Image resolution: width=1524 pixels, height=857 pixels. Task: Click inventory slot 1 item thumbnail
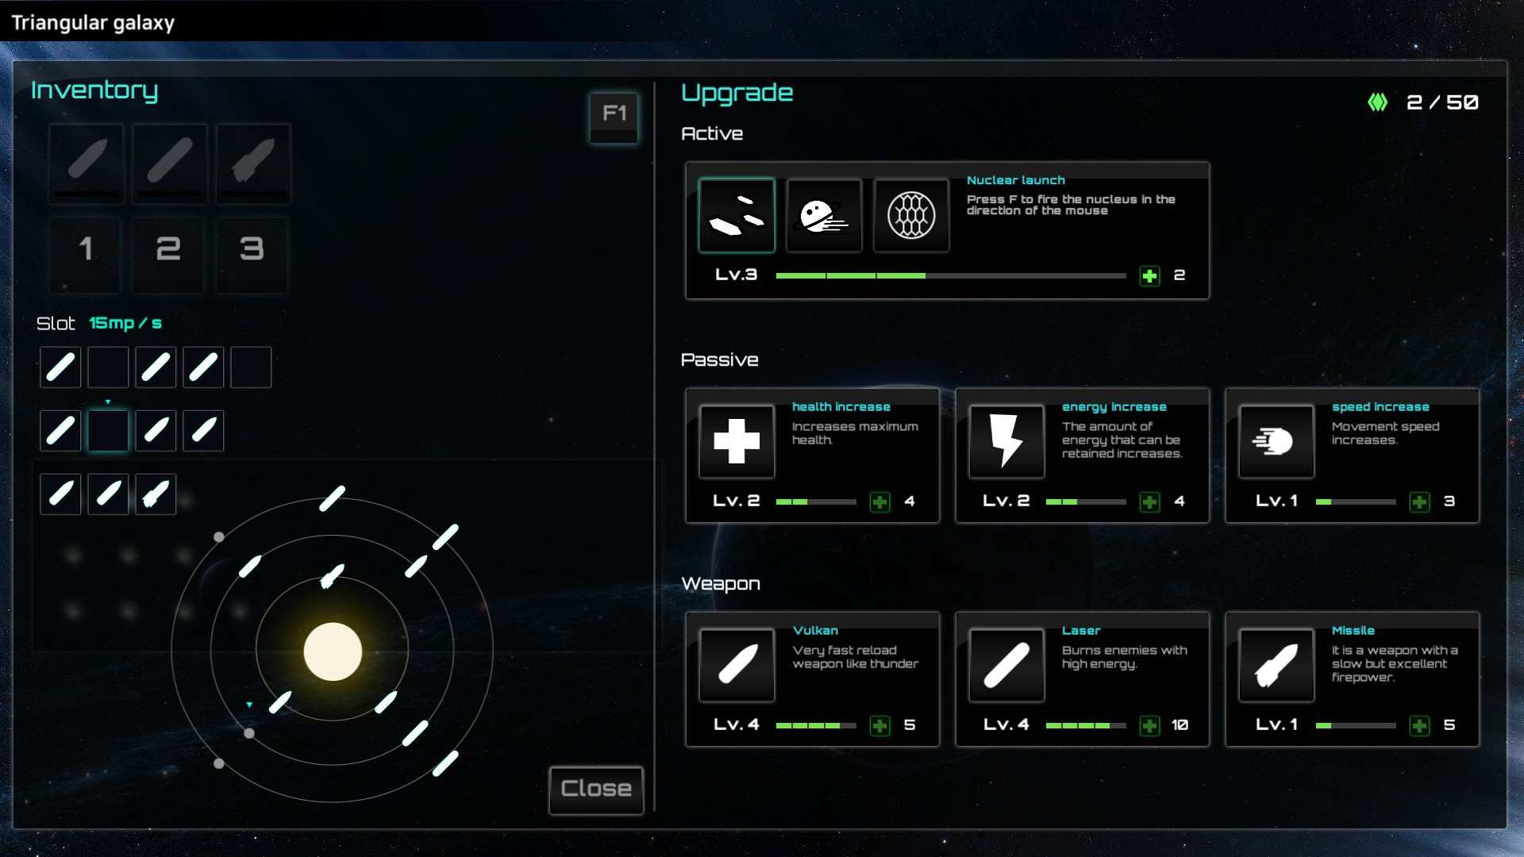pyautogui.click(x=87, y=159)
